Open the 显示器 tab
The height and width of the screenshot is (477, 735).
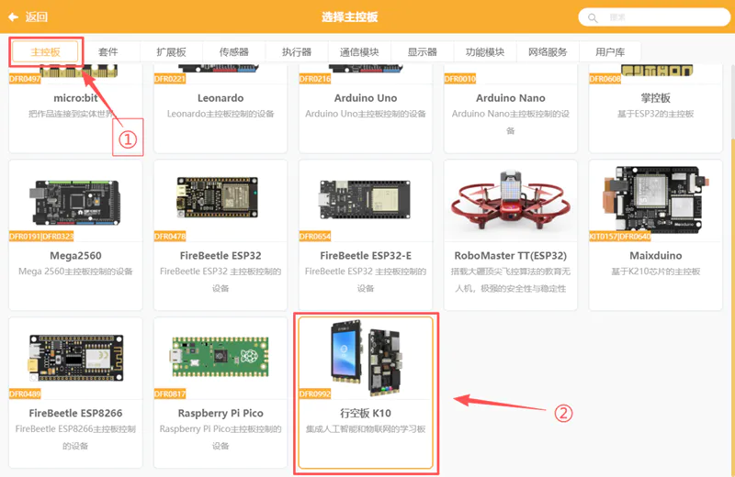point(423,52)
